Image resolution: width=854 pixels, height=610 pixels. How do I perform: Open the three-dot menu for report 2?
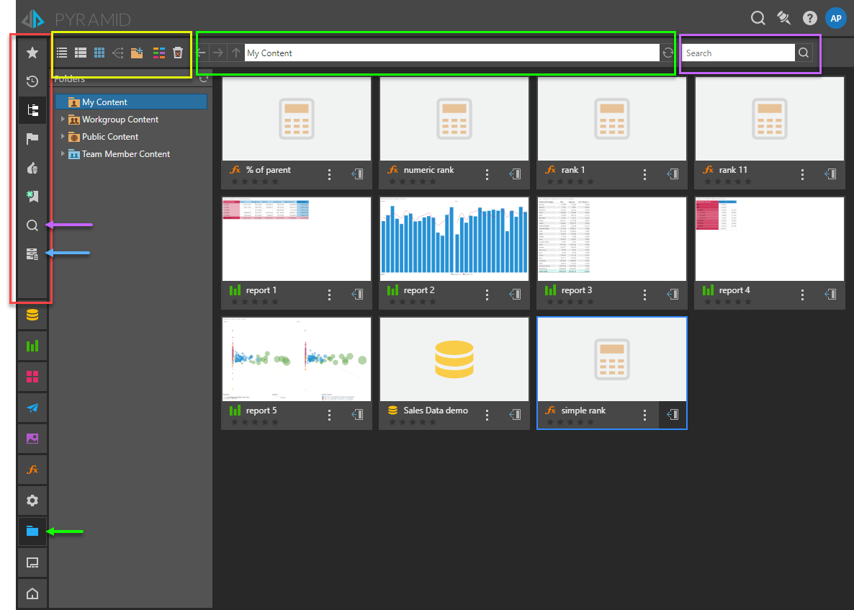[x=487, y=295]
